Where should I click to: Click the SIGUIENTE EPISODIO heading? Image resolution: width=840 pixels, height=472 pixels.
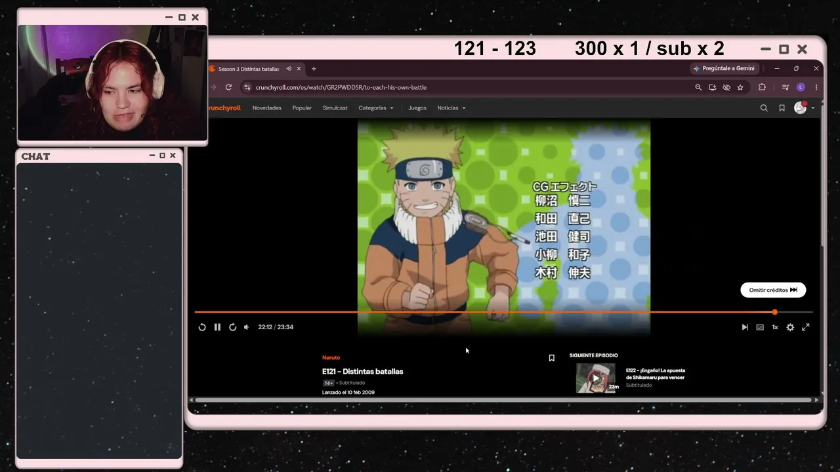coord(593,355)
